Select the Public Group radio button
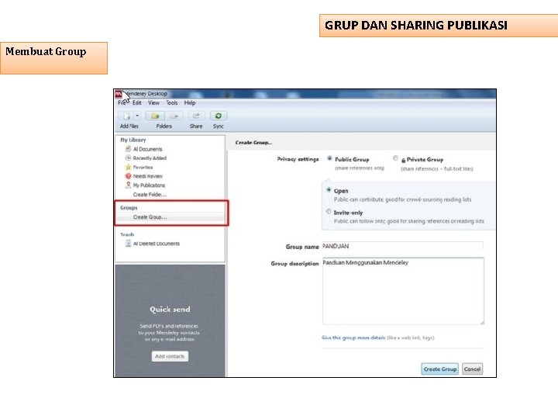 pos(329,158)
